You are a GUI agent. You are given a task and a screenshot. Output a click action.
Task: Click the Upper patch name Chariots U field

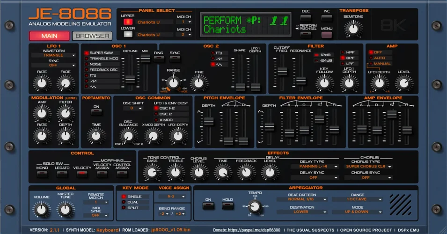(x=154, y=22)
